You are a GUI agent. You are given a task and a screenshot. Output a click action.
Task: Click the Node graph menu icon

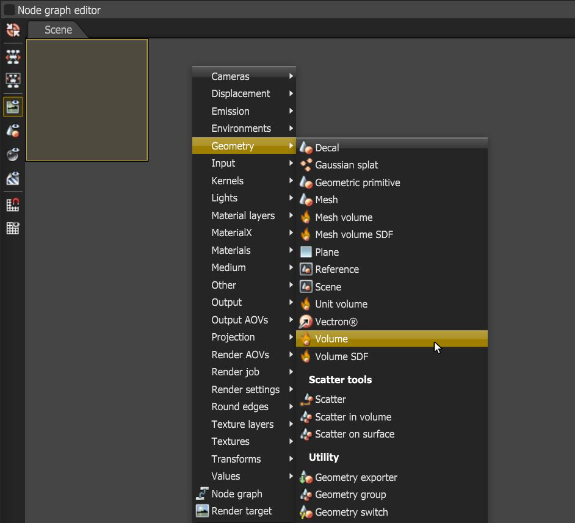(202, 494)
